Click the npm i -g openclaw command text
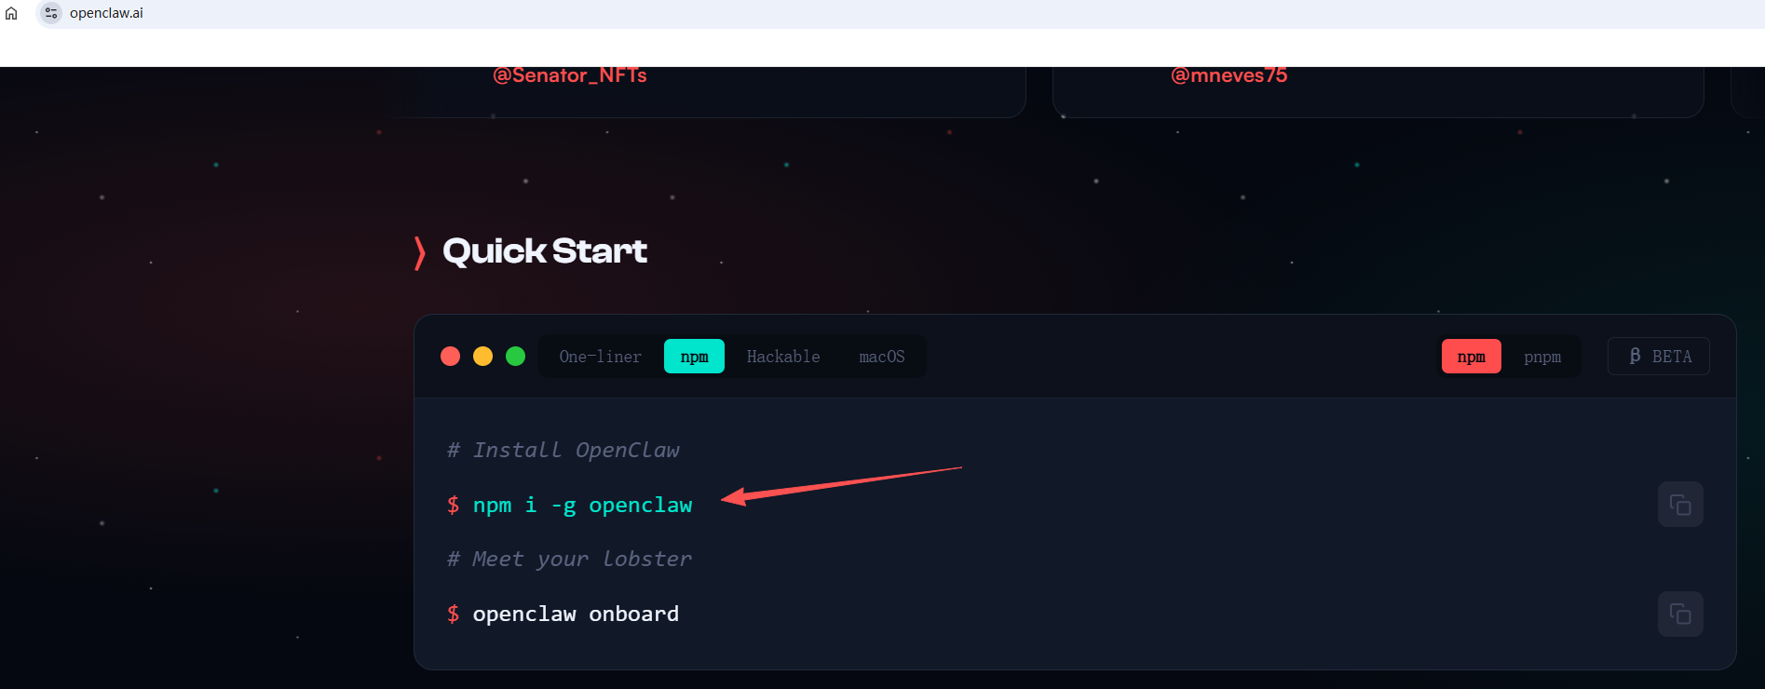The width and height of the screenshot is (1765, 689). click(582, 506)
